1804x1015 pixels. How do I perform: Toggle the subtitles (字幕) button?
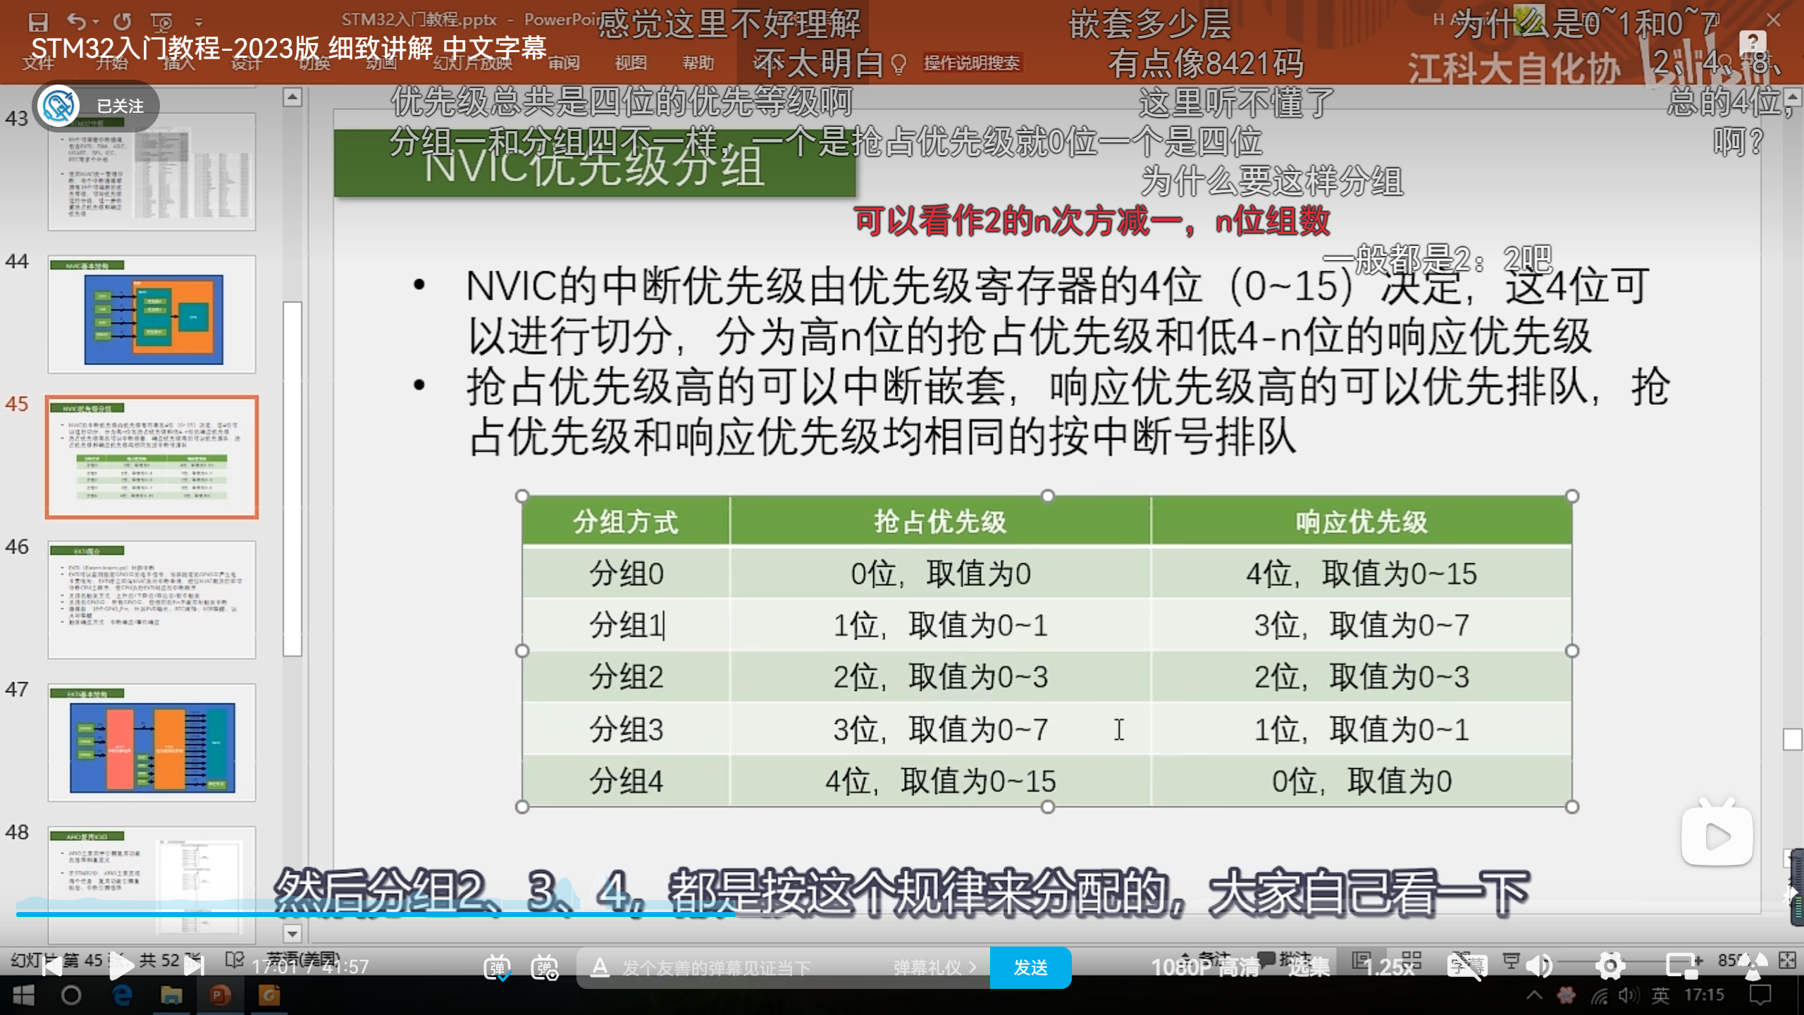[x=1466, y=966]
